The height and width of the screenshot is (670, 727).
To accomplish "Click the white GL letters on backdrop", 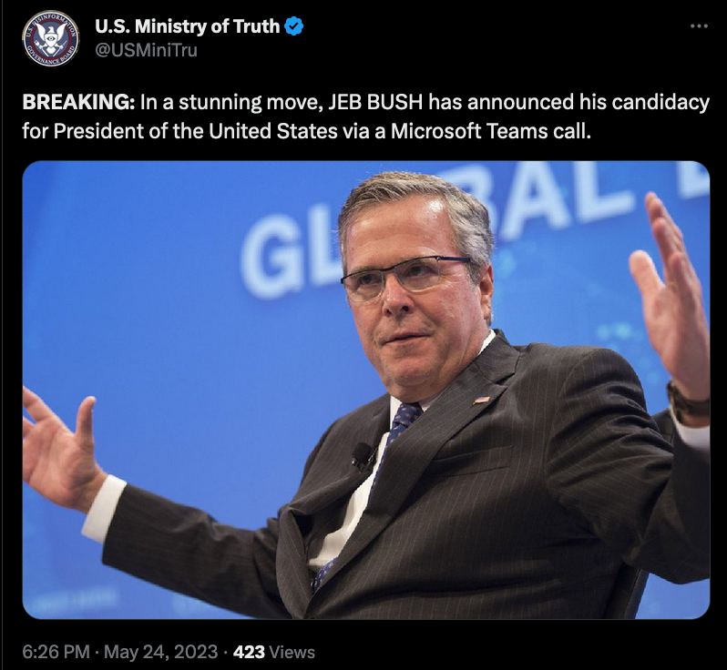I will [290, 255].
